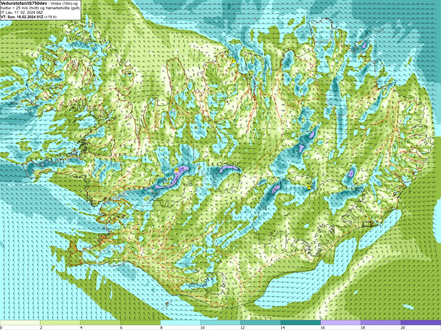Select the light green 2–4 legend swatch
Viewport: 441px width, 330px height.
[x=60, y=323]
